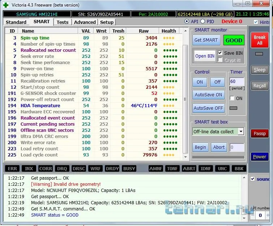
Task: Click the Open BIN button
Action: coord(205,56)
